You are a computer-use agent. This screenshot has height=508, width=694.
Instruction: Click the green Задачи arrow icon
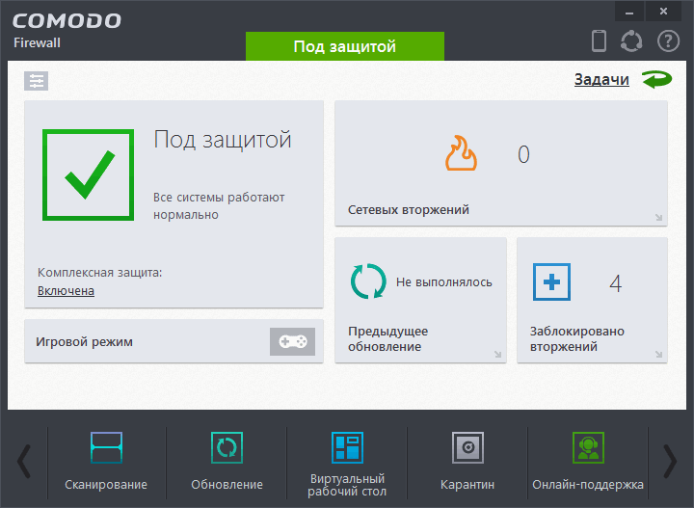tap(656, 80)
